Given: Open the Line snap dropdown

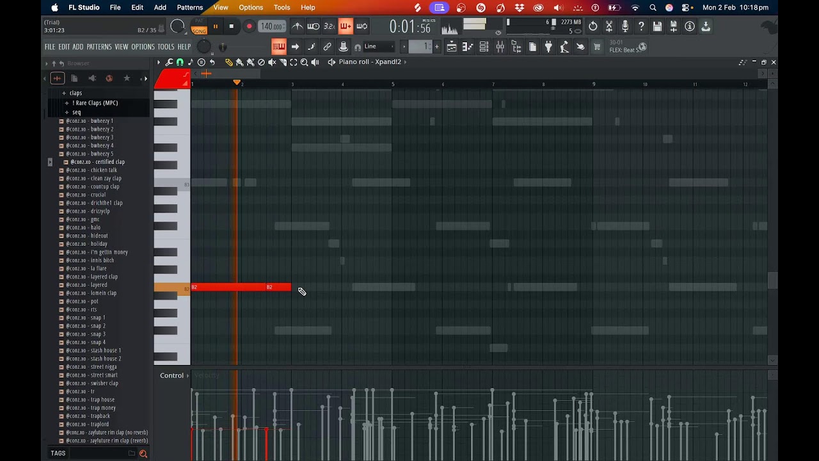Looking at the screenshot, I should pyautogui.click(x=378, y=46).
